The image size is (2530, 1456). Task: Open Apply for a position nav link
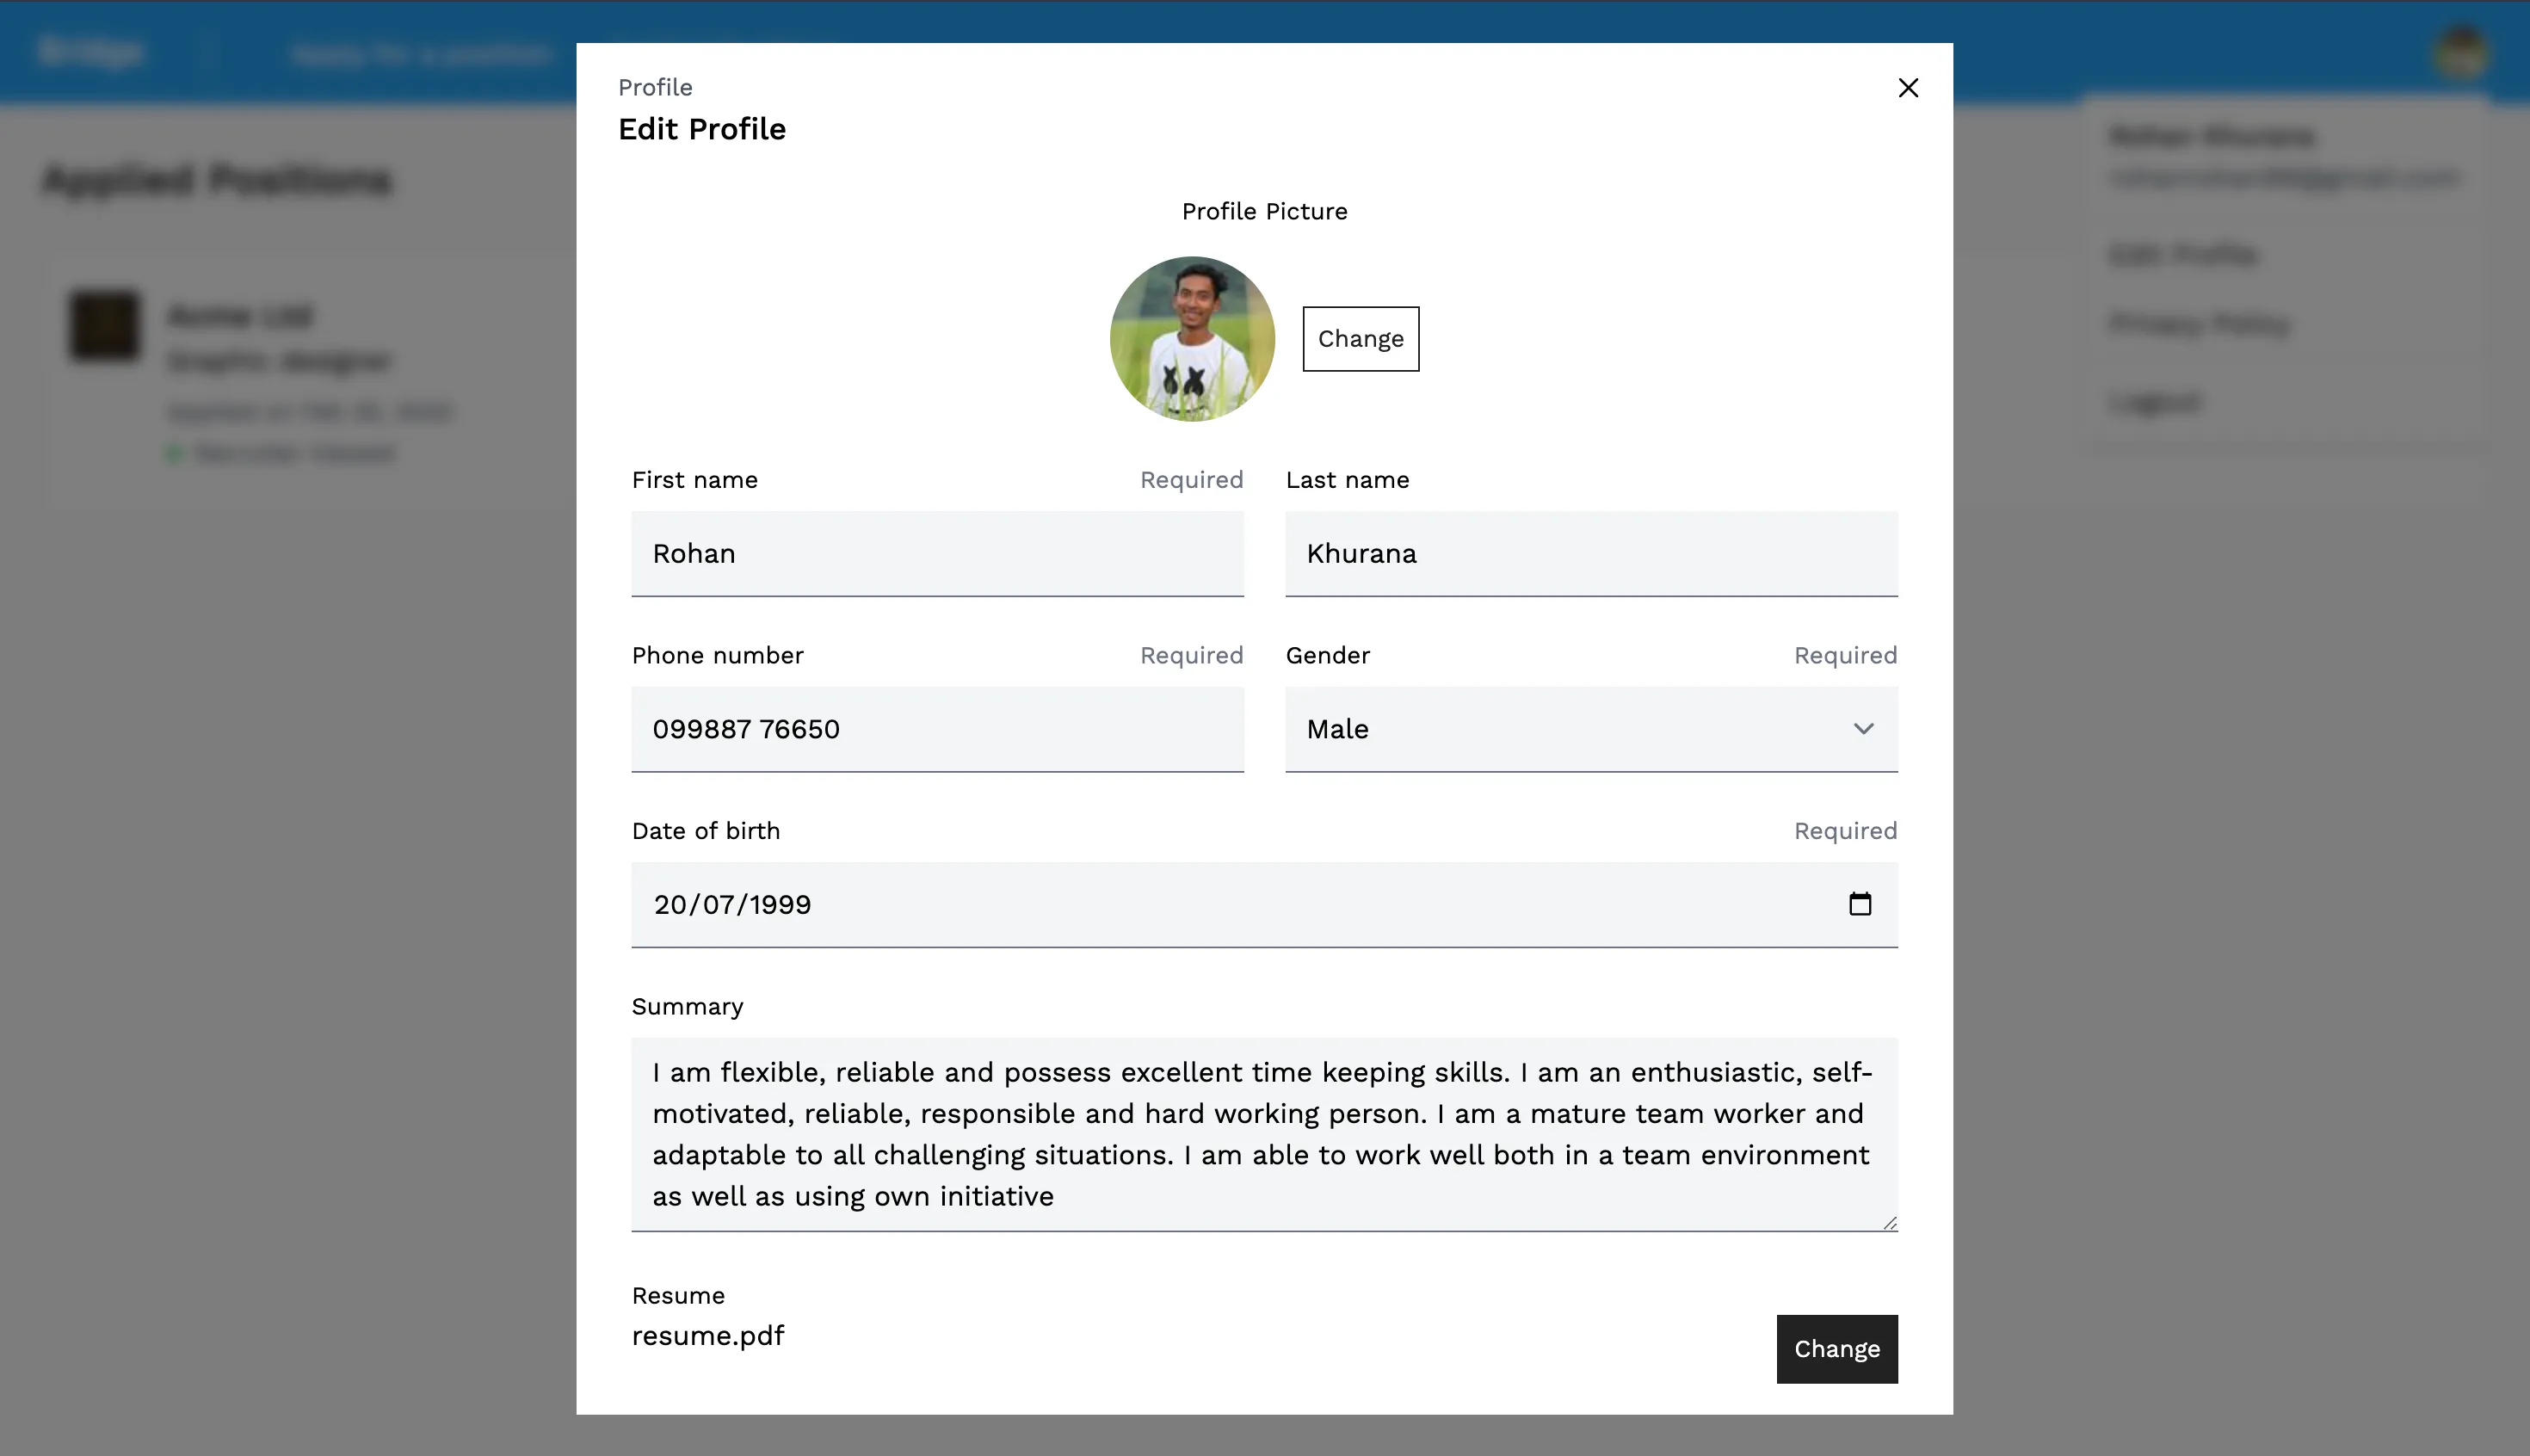click(421, 54)
